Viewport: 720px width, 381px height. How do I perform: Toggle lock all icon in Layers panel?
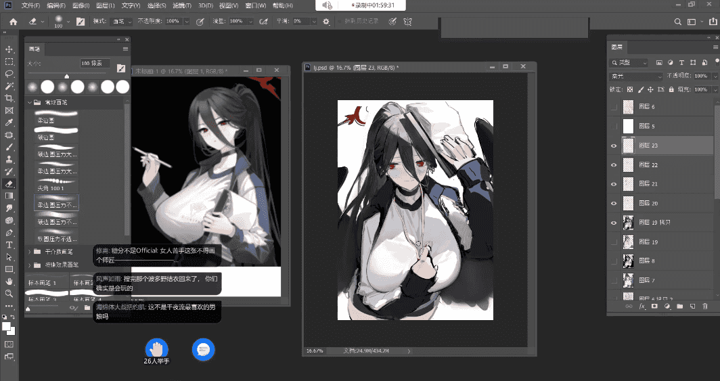671,89
